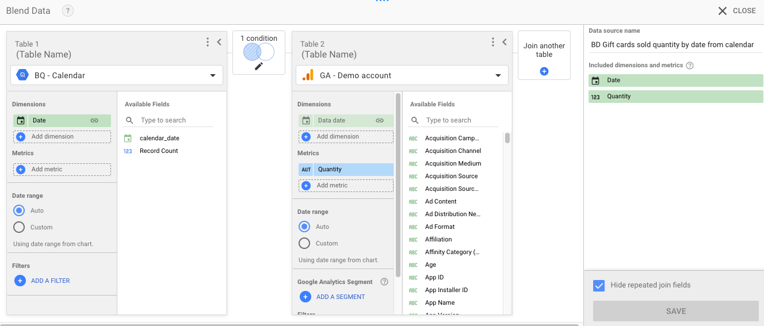Click the link icon on Data date

point(380,121)
